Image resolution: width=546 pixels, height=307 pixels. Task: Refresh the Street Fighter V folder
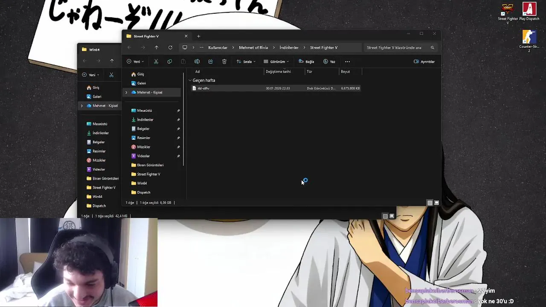[x=170, y=47]
